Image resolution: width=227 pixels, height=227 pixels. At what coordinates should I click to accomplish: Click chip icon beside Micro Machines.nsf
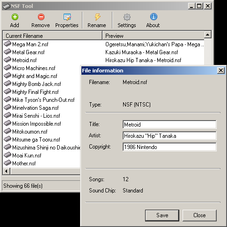click(7, 68)
